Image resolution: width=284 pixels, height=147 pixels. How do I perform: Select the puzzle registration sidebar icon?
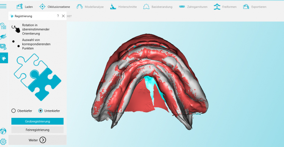4,58
